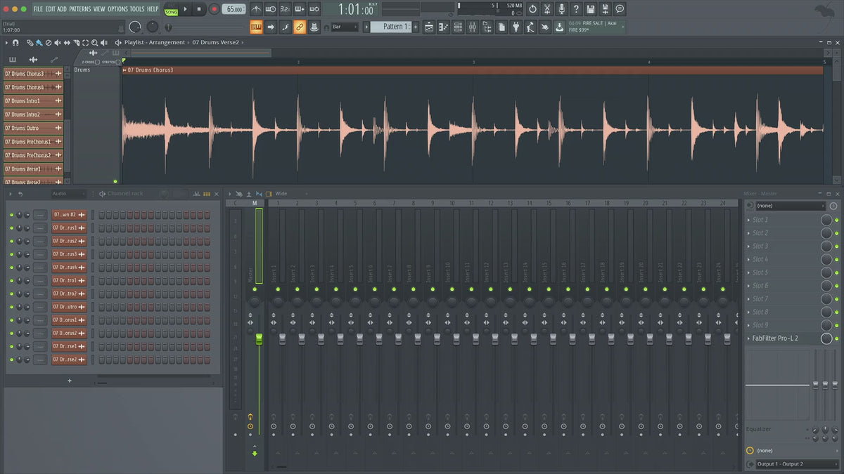Click the 07 Dr..tro2 channel button
Viewport: 844px width, 474px height.
[69, 294]
